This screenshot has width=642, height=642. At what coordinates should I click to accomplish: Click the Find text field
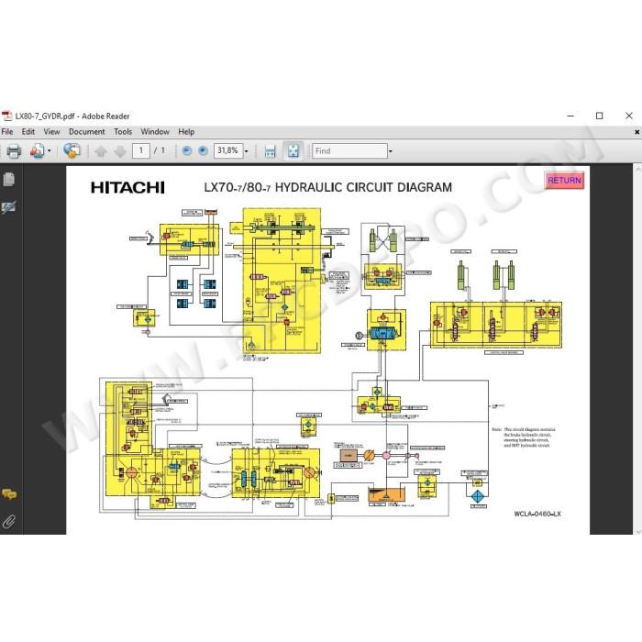point(349,151)
